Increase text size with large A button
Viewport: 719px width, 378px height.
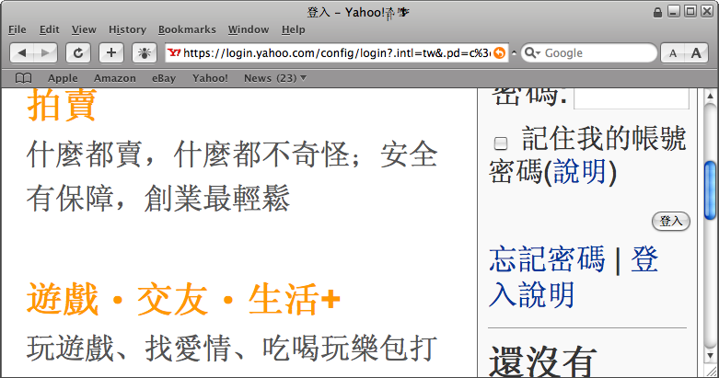coord(696,53)
